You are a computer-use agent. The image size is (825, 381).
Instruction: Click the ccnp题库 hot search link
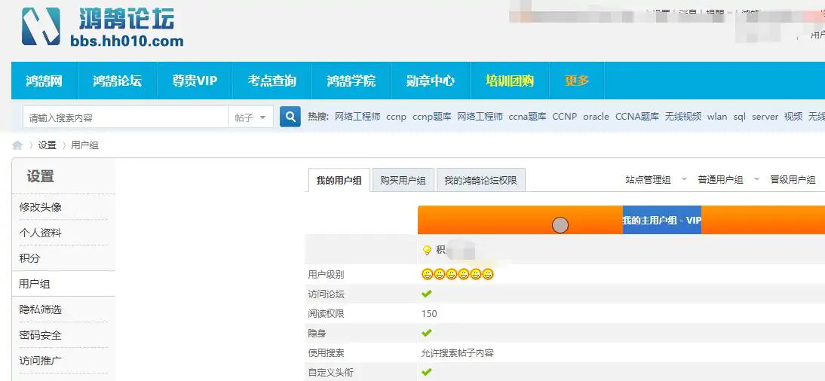431,117
